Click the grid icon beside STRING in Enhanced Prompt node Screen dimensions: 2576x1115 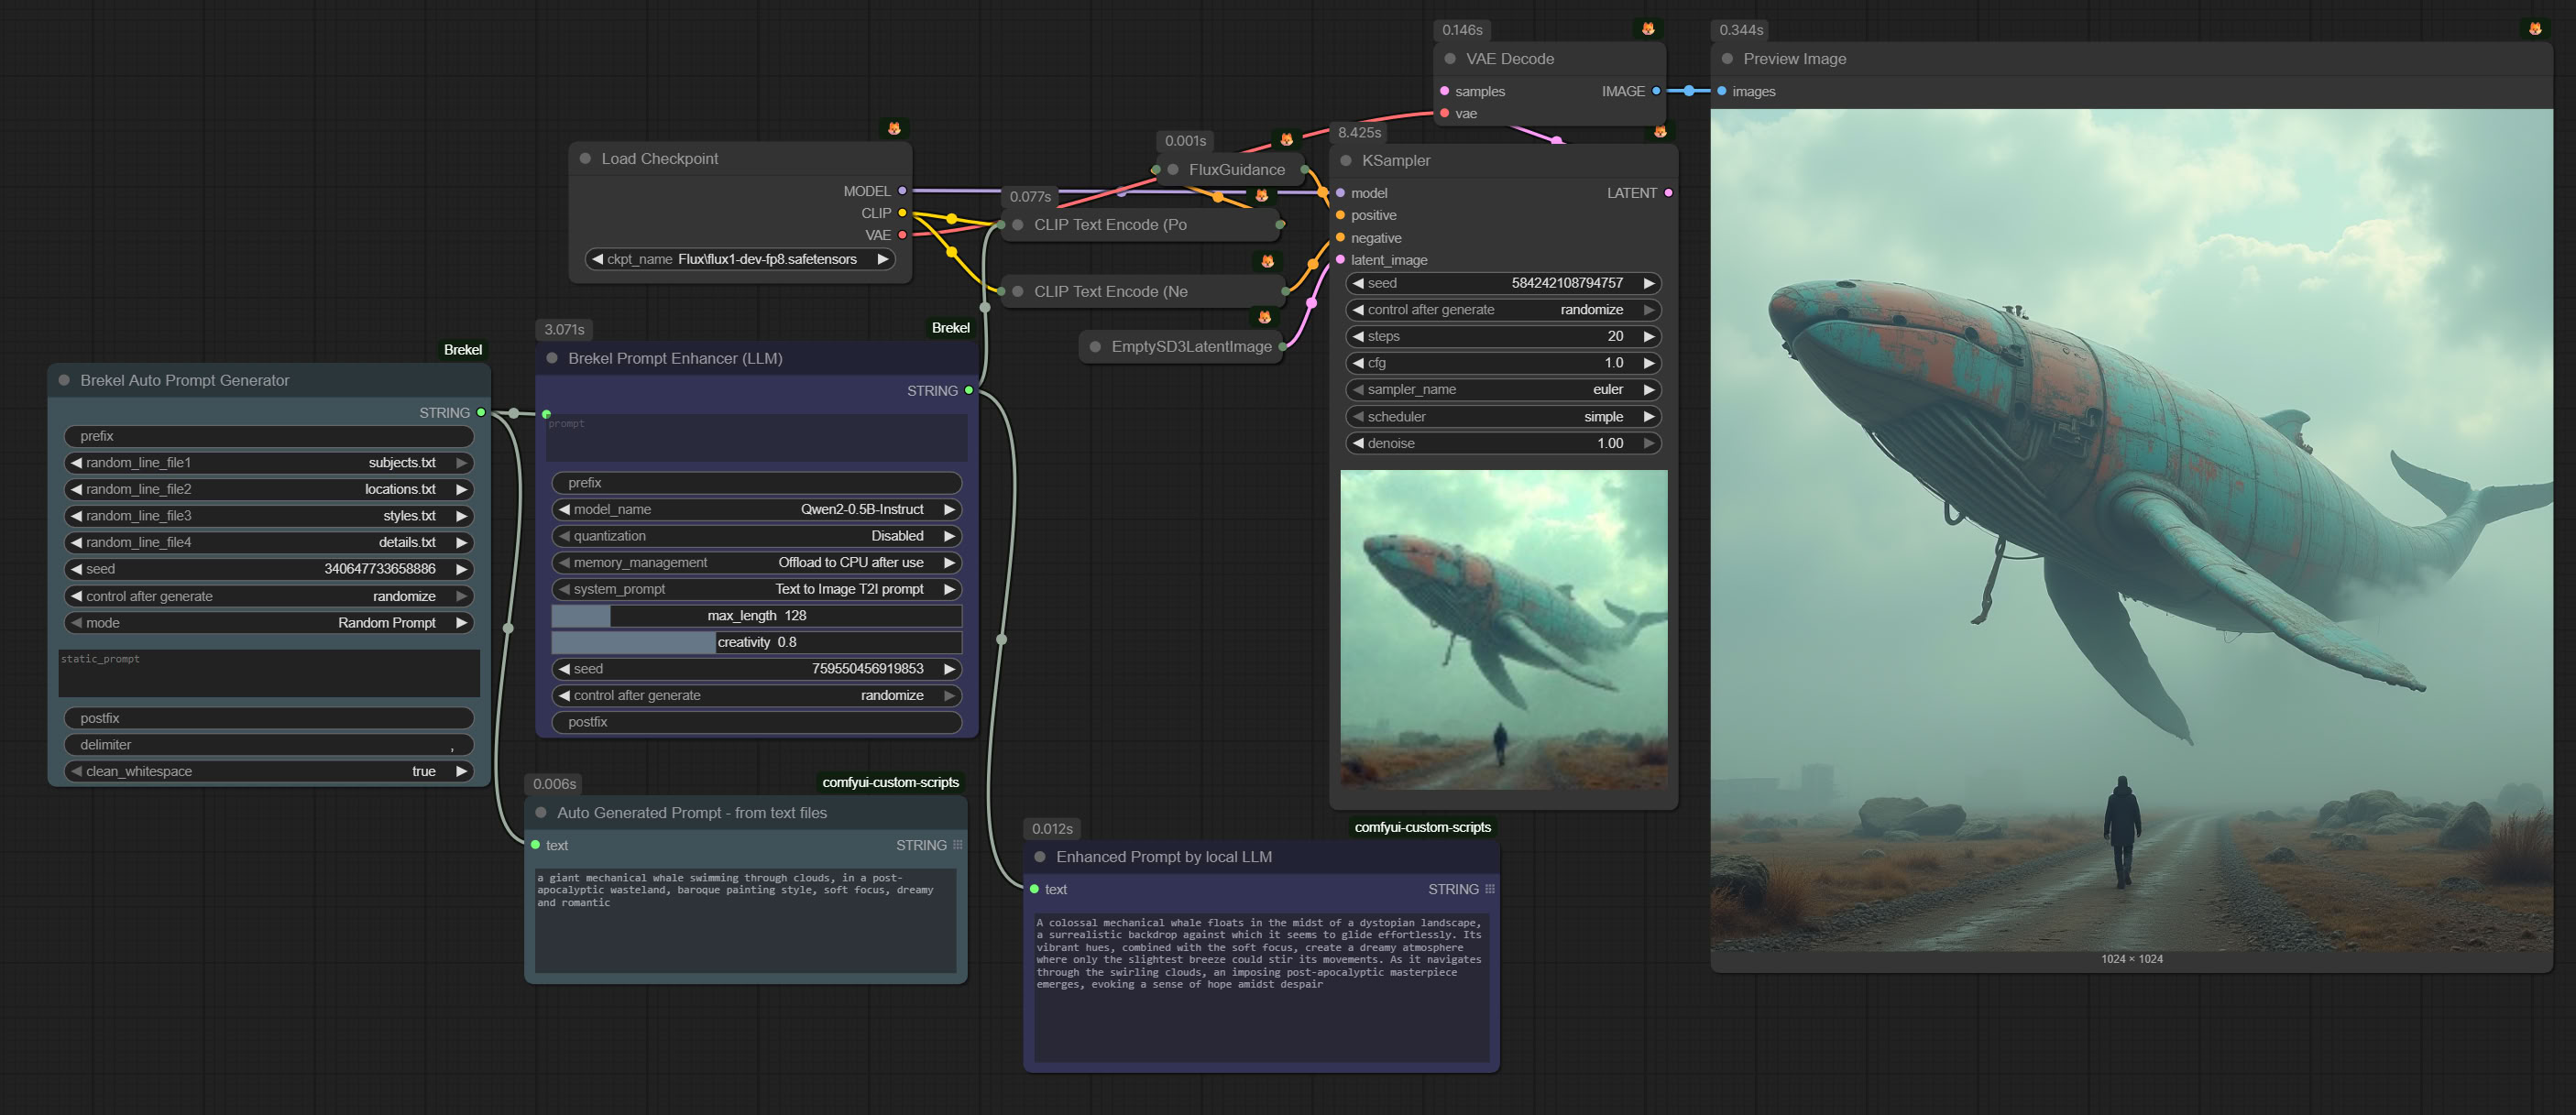tap(1490, 889)
